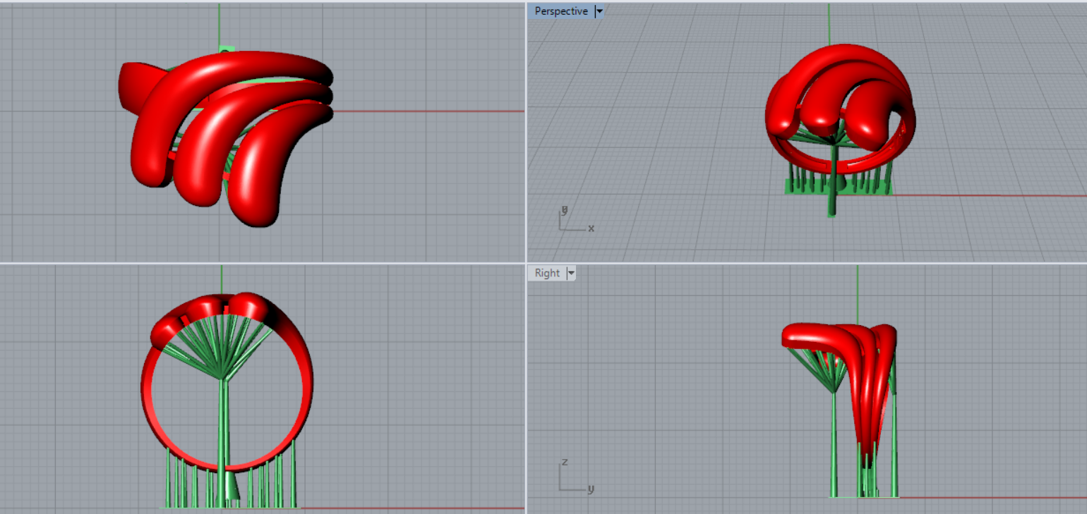
Task: Open the Right viewport dropdown arrow
Action: click(x=571, y=274)
